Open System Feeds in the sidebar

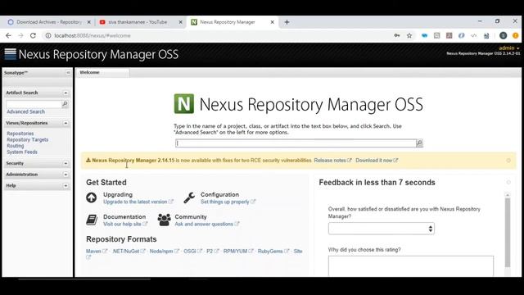pos(22,152)
